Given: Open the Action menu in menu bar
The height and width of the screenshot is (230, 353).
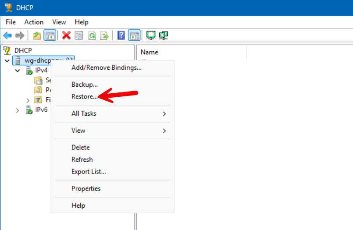Looking at the screenshot, I should tap(34, 22).
